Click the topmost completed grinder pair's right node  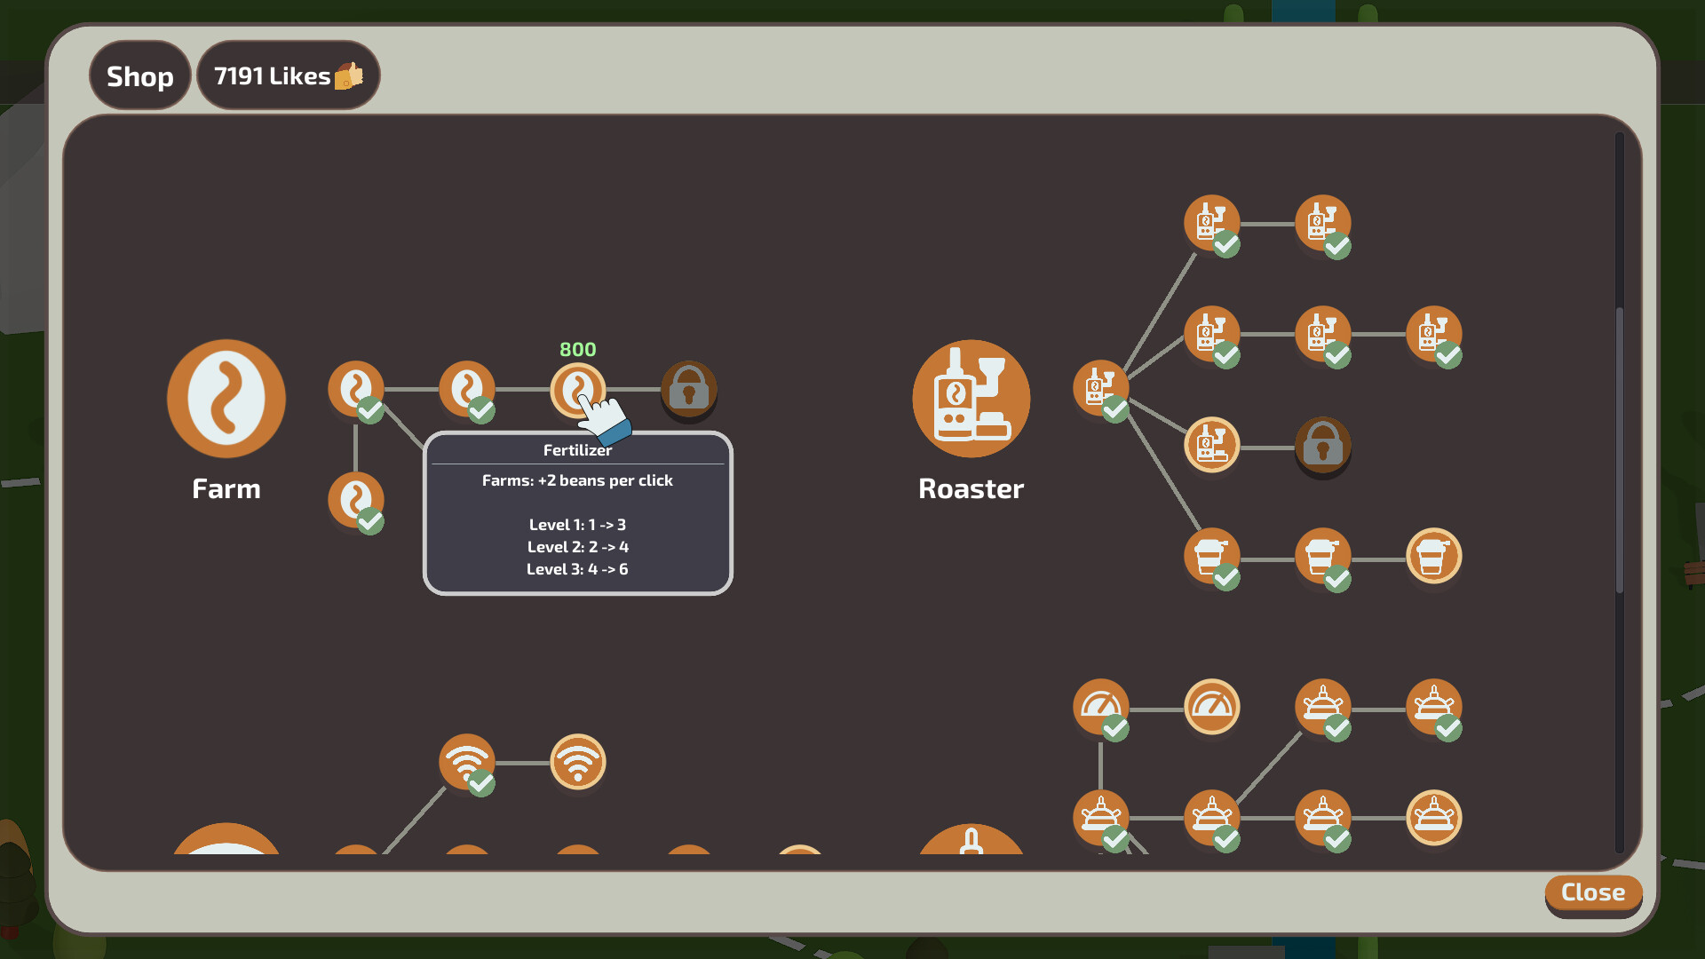1324,224
